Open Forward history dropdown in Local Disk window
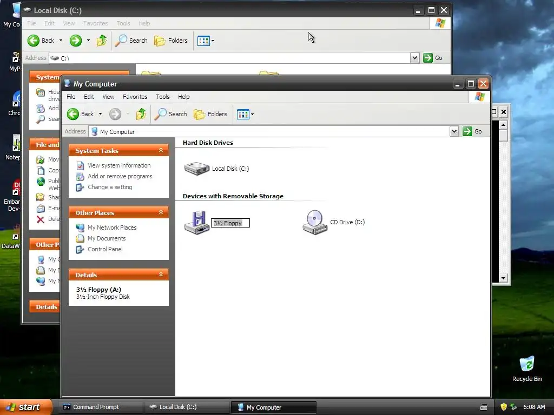 coord(88,41)
